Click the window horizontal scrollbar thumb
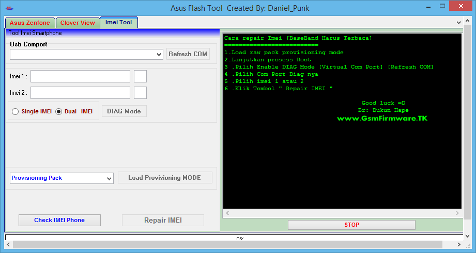The width and height of the screenshot is (476, 253). (x=228, y=244)
